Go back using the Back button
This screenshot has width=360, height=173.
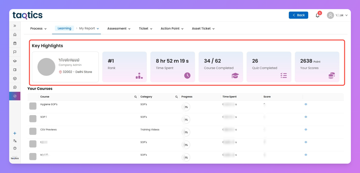point(298,15)
